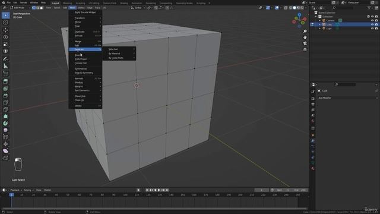The width and height of the screenshot is (380, 214).
Task: Toggle visibility eye of Light in outliner
Action: [372, 29]
